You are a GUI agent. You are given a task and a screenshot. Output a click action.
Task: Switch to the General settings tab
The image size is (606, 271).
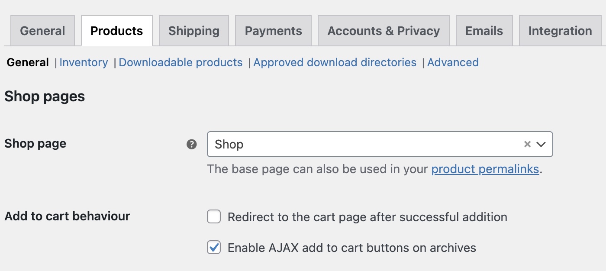point(42,31)
